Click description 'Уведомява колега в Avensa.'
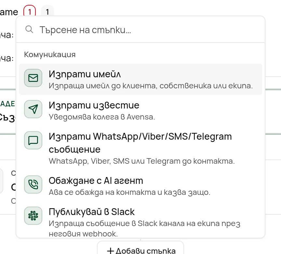Screen dimensions: 281x254 pyautogui.click(x=102, y=117)
